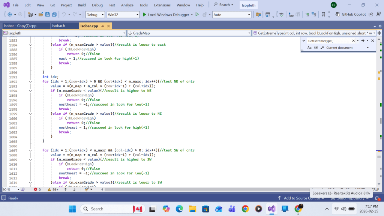The image size is (384, 216).
Task: Toggle Use Regular Expressions in the find panel
Action: pyautogui.click(x=322, y=48)
